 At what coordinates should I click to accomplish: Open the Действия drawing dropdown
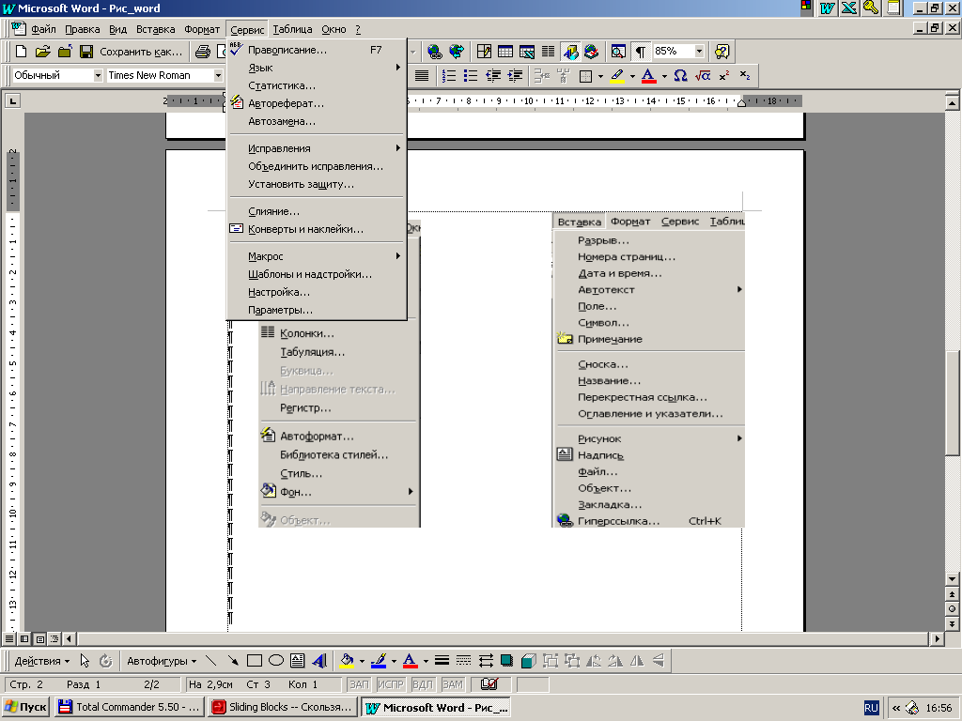coord(42,661)
